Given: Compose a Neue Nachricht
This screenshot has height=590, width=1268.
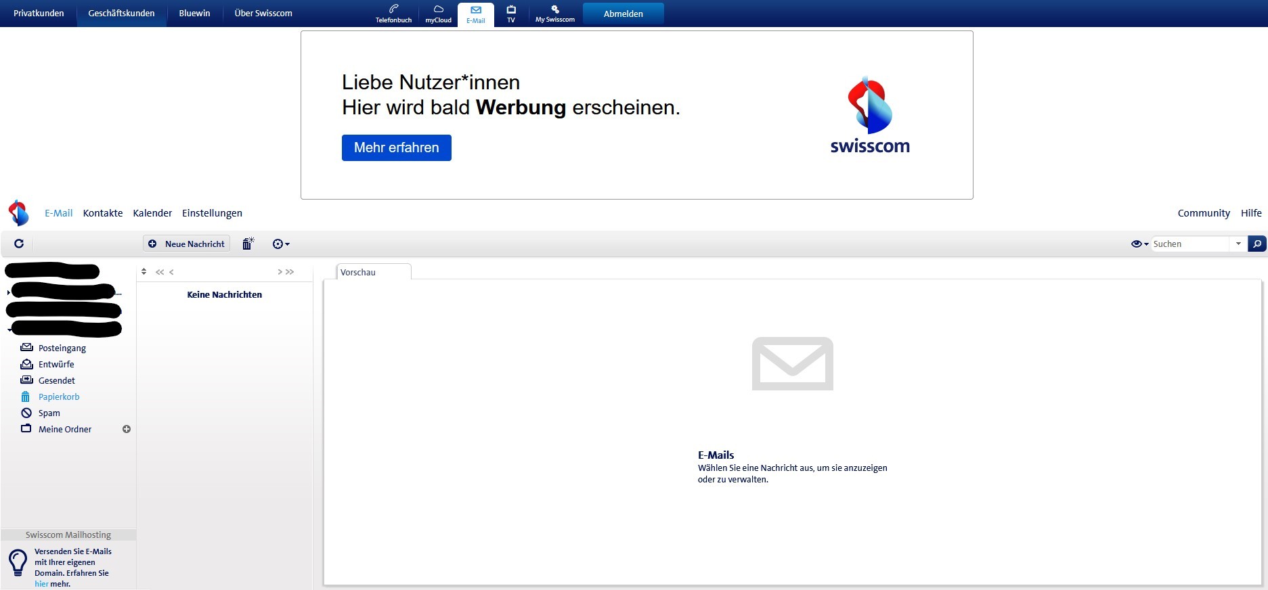Looking at the screenshot, I should [186, 244].
